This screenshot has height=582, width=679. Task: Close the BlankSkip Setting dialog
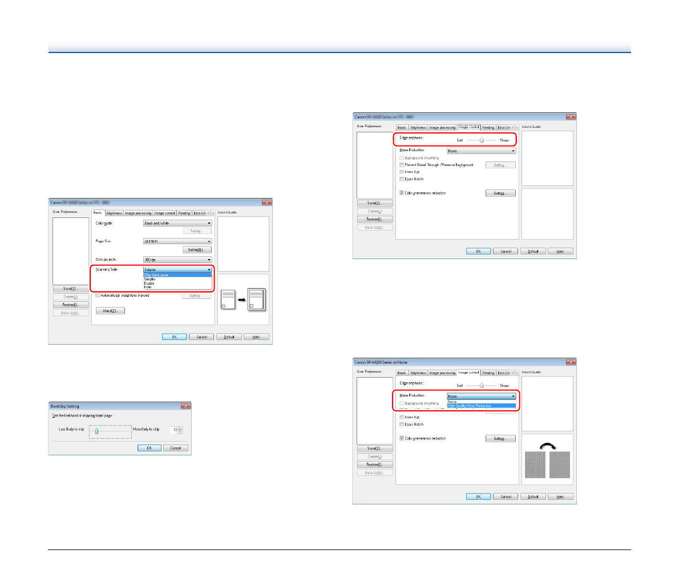point(185,406)
